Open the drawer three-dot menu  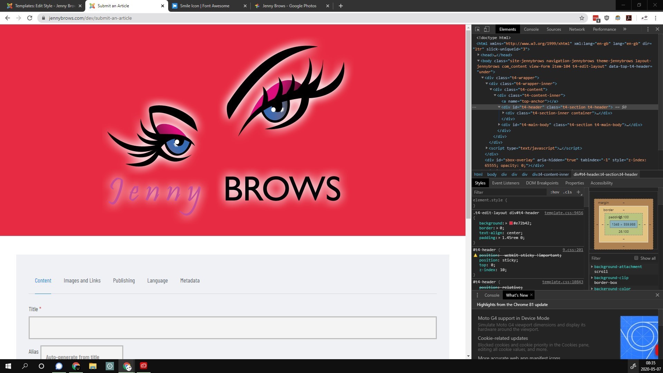point(477,295)
